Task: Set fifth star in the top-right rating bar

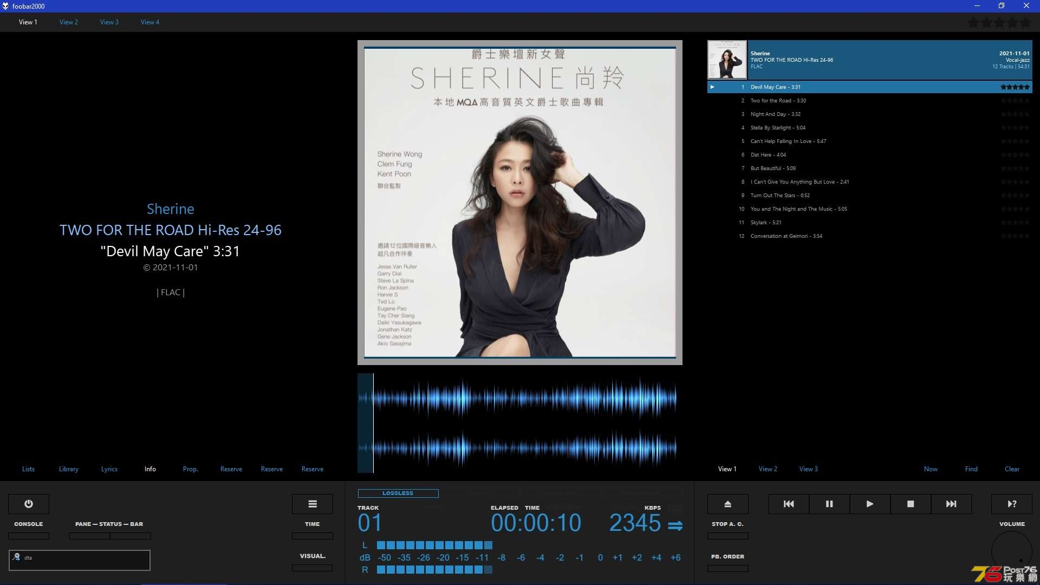Action: [x=1025, y=23]
